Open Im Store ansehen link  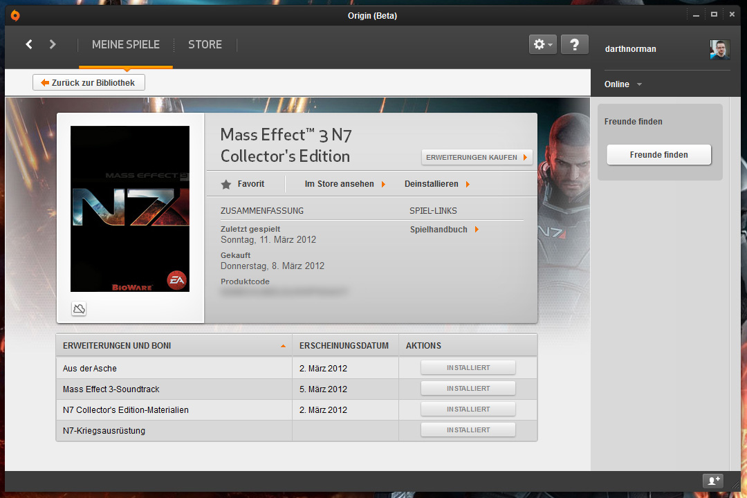point(345,184)
